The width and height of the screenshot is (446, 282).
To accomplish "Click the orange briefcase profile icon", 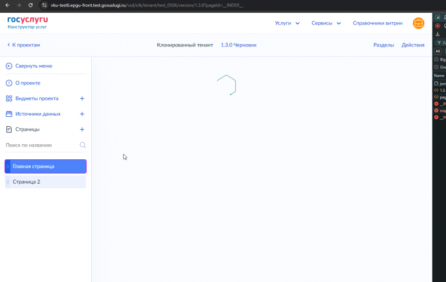I will pos(418,23).
